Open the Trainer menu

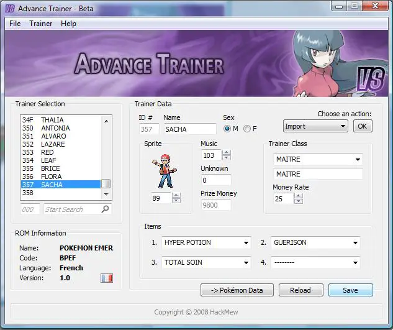click(x=40, y=24)
